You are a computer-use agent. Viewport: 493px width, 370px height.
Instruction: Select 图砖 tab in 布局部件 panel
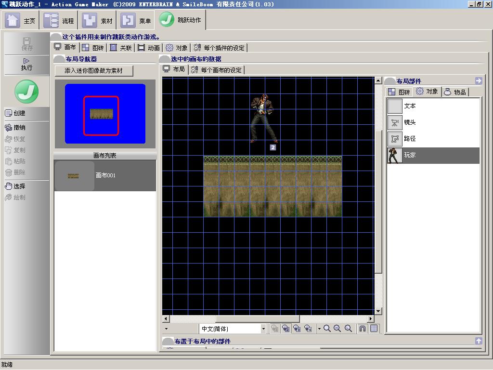[399, 92]
